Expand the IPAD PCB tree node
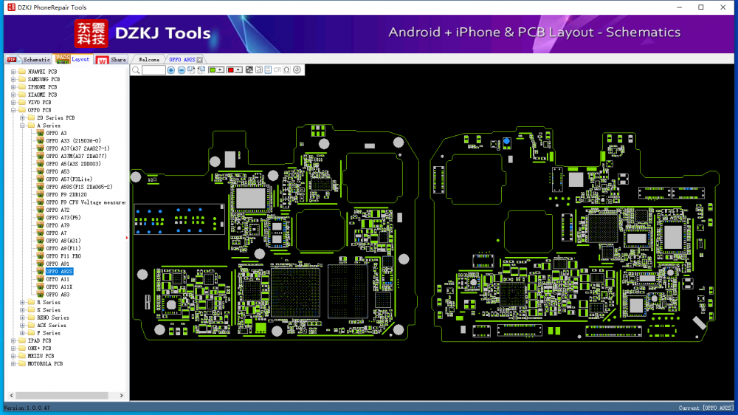738x415 pixels. 13,340
